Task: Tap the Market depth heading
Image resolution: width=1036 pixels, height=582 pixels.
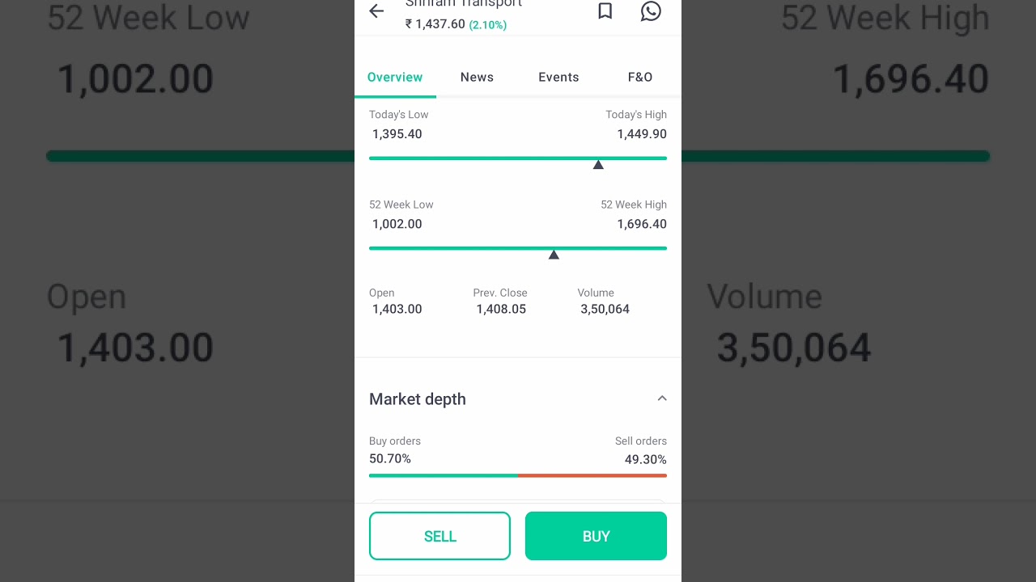Action: pos(418,399)
